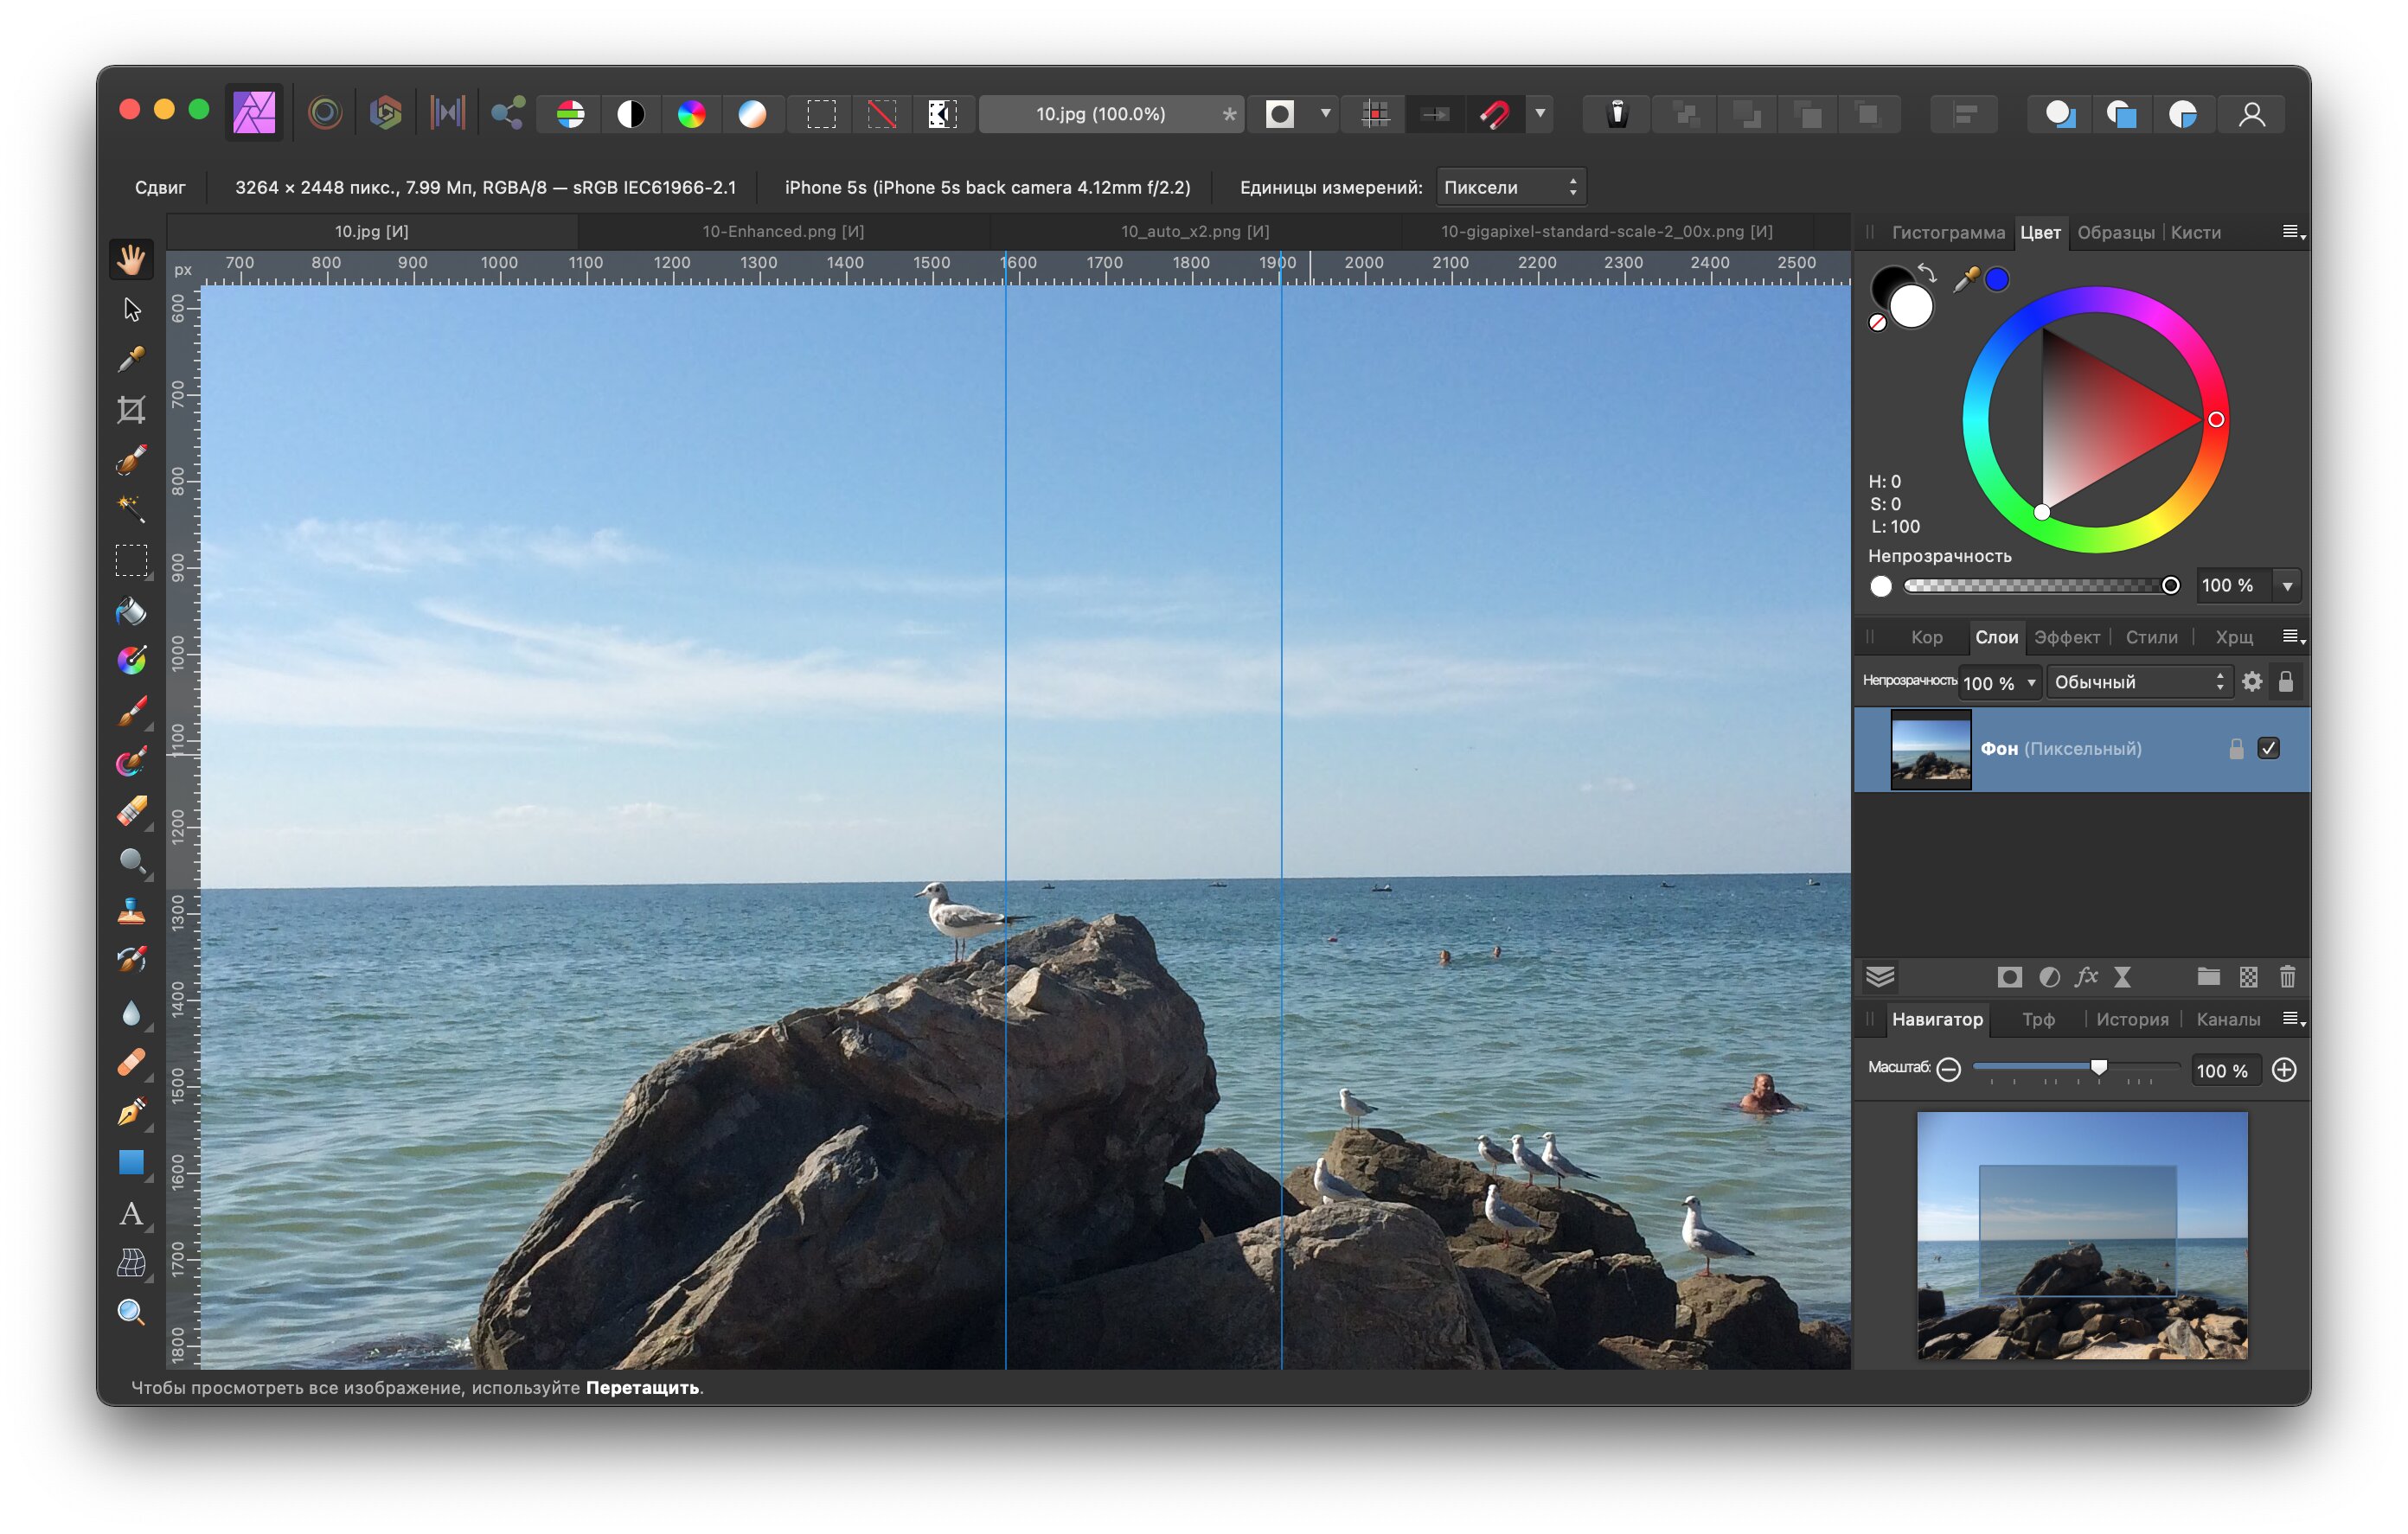Select the Paint Brush tool

[131, 711]
